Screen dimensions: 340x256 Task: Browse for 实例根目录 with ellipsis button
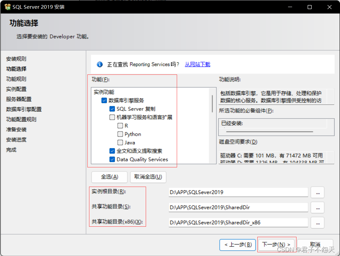pyautogui.click(x=318, y=192)
